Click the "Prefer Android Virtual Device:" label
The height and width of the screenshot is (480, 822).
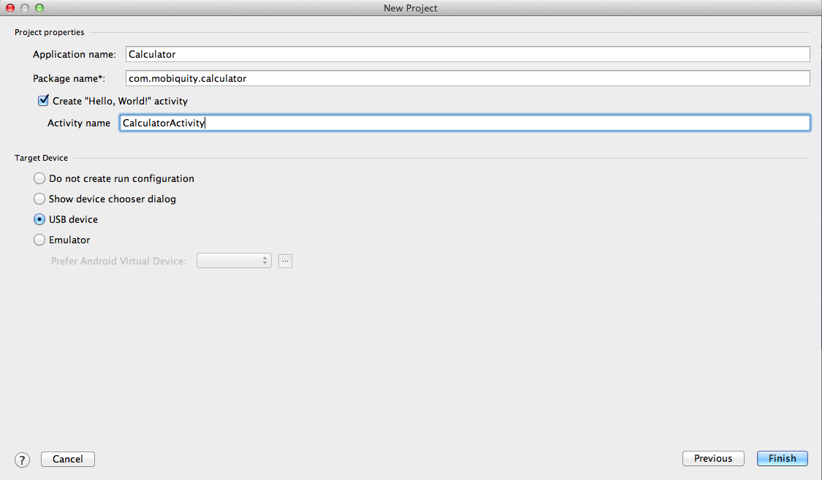[x=118, y=261]
